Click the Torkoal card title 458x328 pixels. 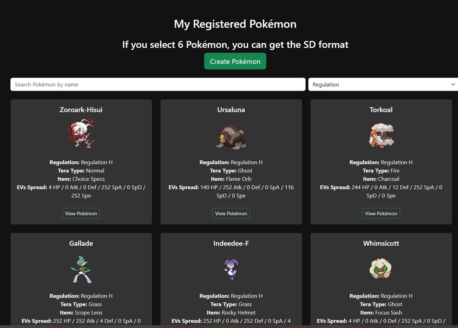point(381,110)
